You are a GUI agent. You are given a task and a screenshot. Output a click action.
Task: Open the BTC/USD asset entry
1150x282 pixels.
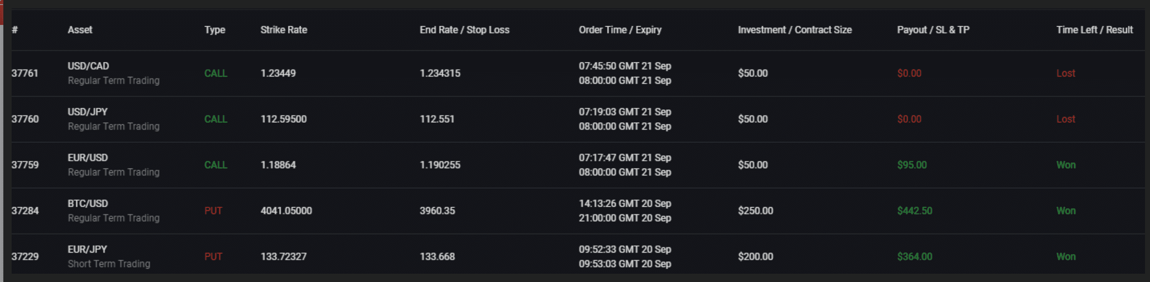(x=87, y=204)
